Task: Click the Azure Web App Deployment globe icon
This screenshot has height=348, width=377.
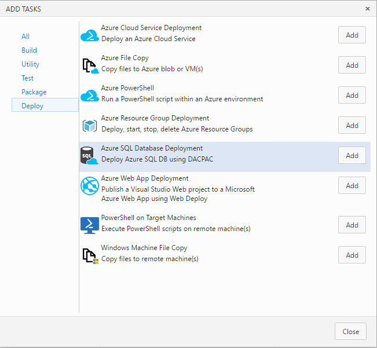Action: click(x=90, y=186)
